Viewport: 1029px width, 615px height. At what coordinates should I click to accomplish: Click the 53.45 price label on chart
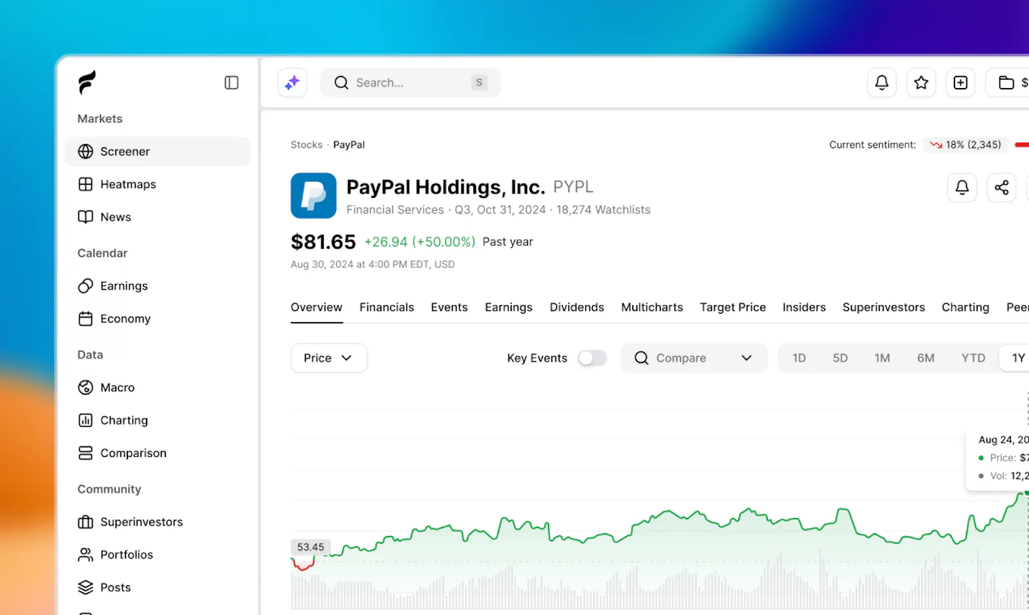311,547
